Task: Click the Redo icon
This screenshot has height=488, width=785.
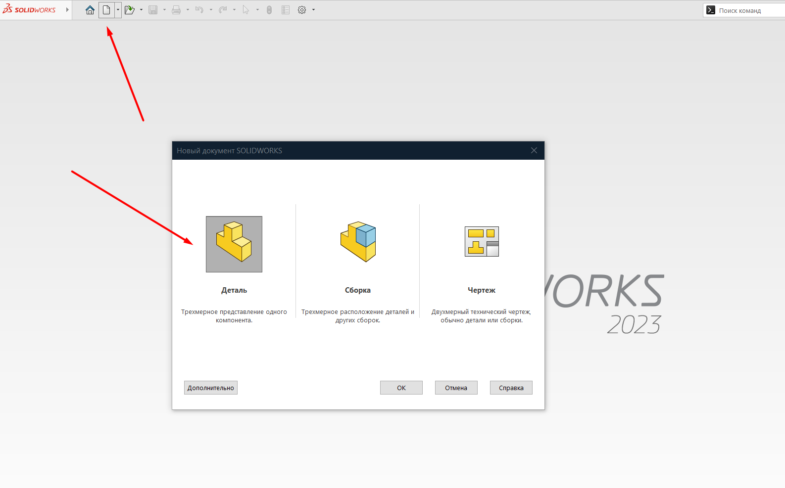Action: tap(223, 10)
